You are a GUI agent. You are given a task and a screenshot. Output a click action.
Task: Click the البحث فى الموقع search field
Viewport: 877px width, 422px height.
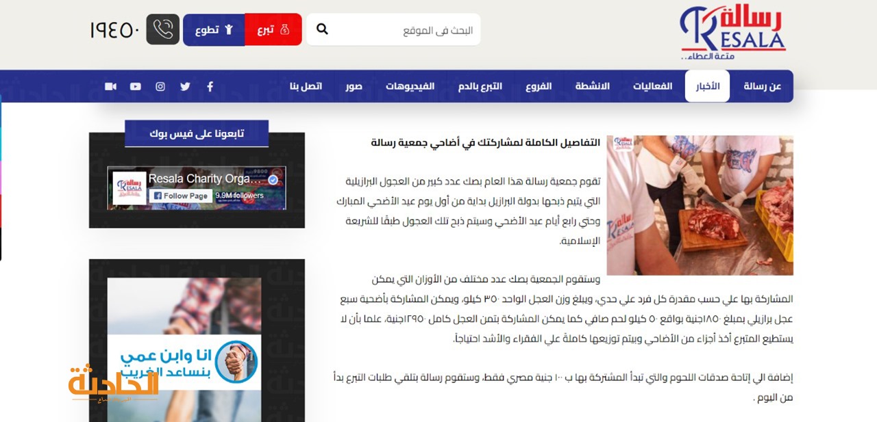click(393, 29)
